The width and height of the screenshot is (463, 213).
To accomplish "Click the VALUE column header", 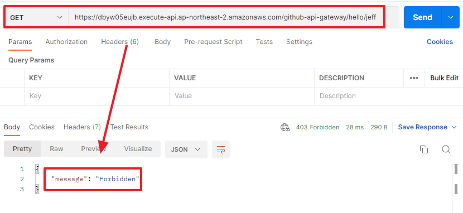I will (x=185, y=78).
